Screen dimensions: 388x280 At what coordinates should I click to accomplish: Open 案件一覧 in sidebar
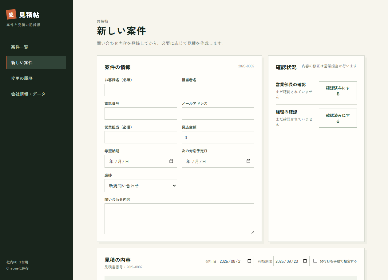[36, 47]
